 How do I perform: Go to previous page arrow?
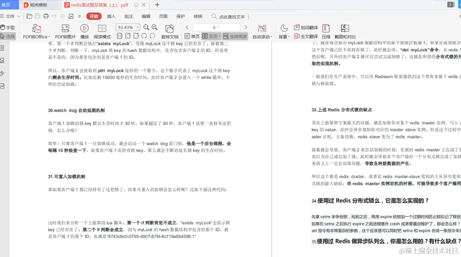(187, 27)
